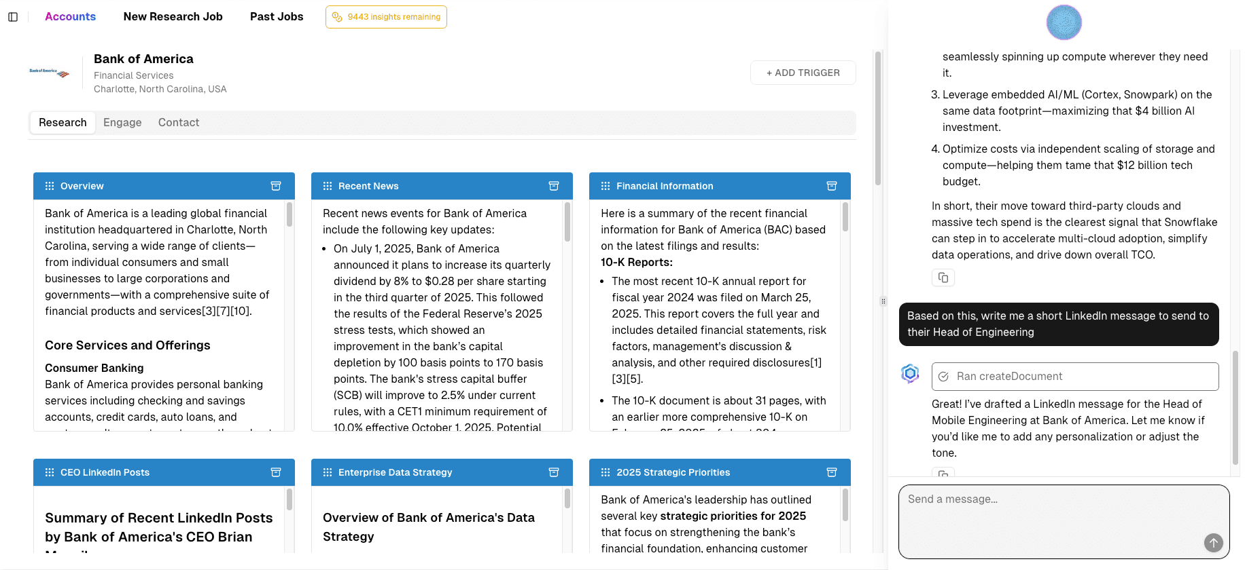Click the chat panel scrollbar
This screenshot has height=570, width=1245.
[1235, 408]
